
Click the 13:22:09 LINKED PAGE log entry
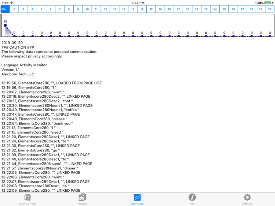41,190
